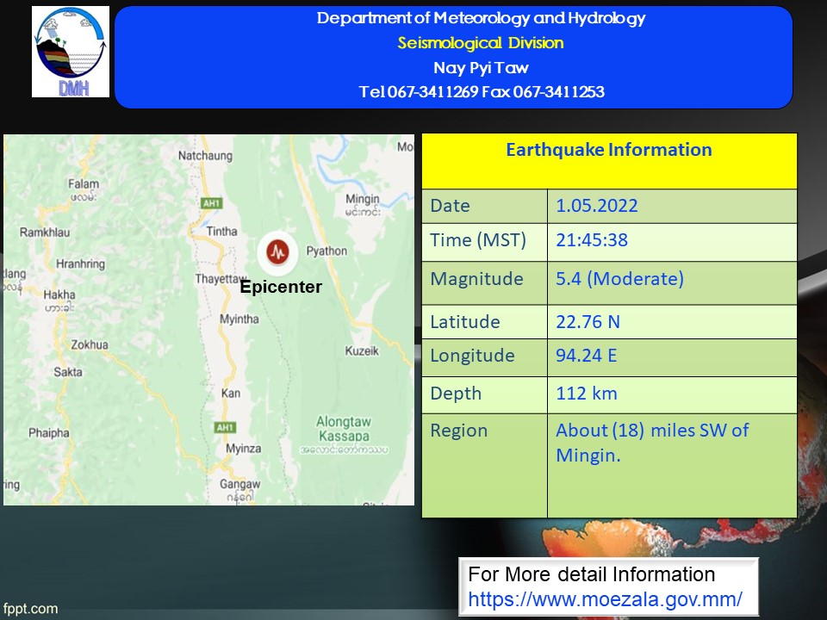Click the Thayettaw label on map
The width and height of the screenshot is (827, 620).
click(221, 279)
